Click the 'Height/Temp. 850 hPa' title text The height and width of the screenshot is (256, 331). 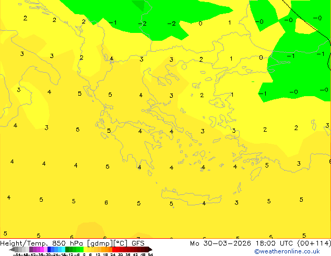41,243
